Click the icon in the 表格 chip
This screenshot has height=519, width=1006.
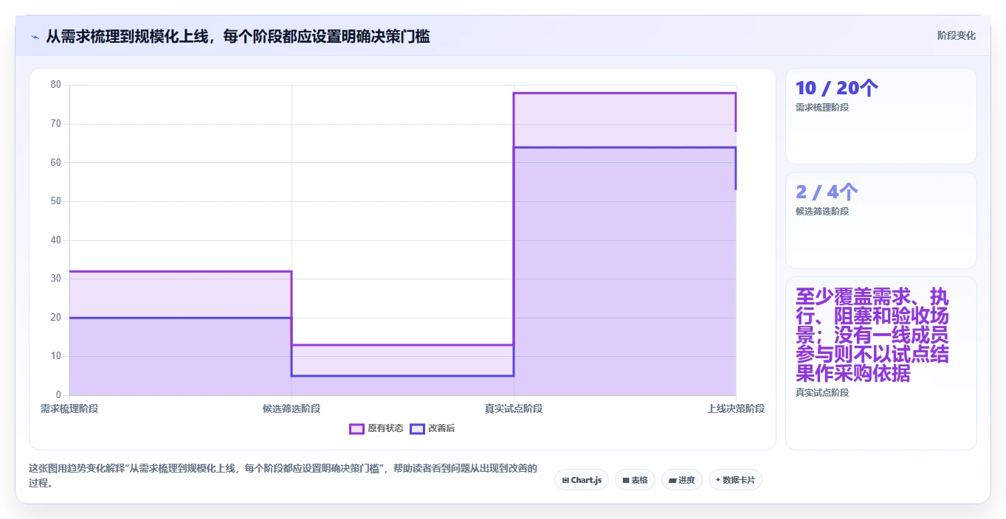point(626,480)
